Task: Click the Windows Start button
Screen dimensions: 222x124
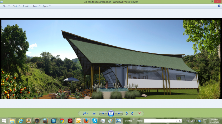Action: click(x=4, y=121)
